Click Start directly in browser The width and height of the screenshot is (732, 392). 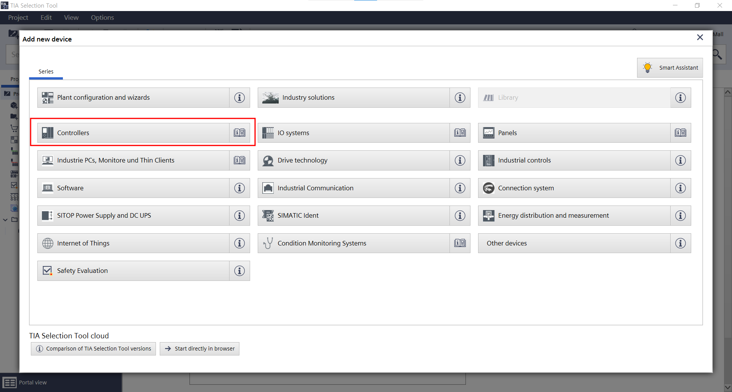tap(199, 349)
